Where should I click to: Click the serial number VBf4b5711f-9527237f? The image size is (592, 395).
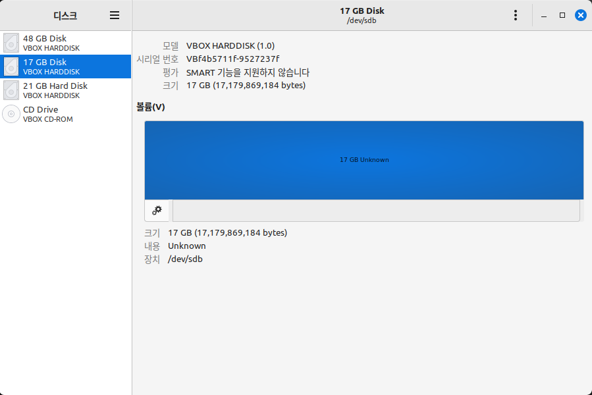coord(232,59)
